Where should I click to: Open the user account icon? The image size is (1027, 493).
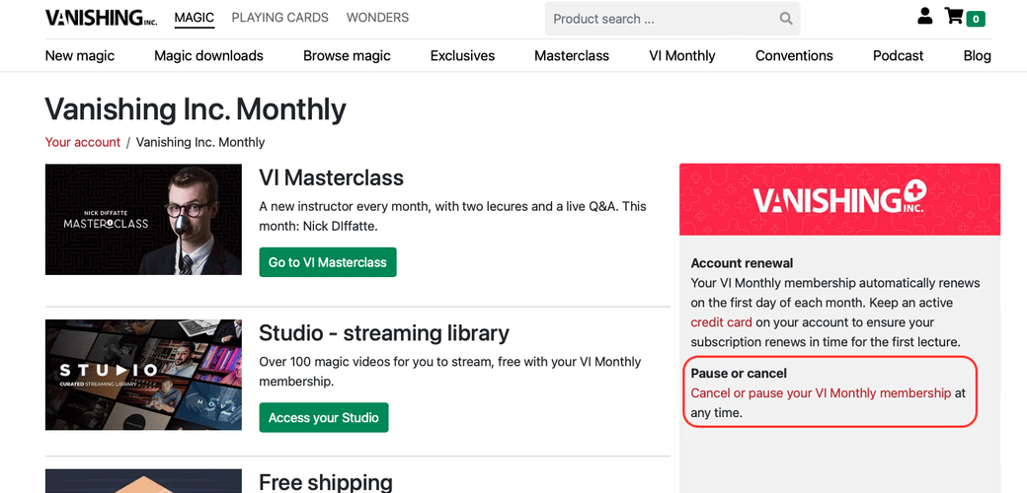point(924,17)
